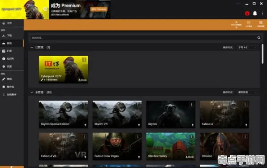
Task: Click the search magnifier icon
Action: click(258, 37)
